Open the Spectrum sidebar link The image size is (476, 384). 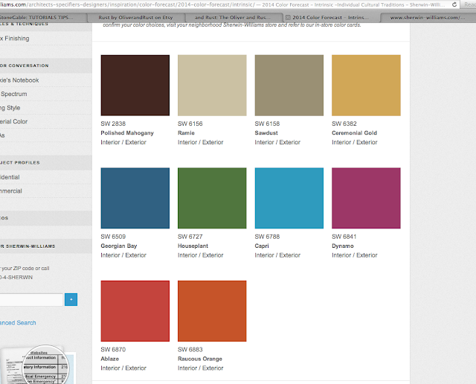(x=13, y=94)
